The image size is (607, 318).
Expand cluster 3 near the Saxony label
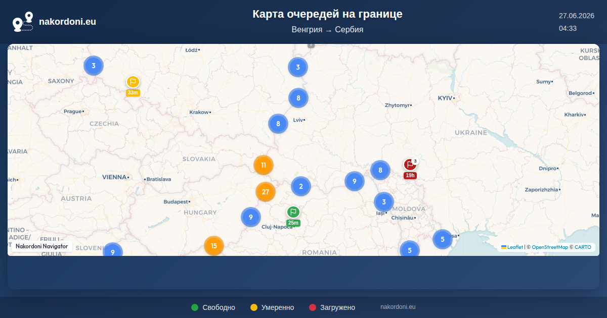coord(94,66)
